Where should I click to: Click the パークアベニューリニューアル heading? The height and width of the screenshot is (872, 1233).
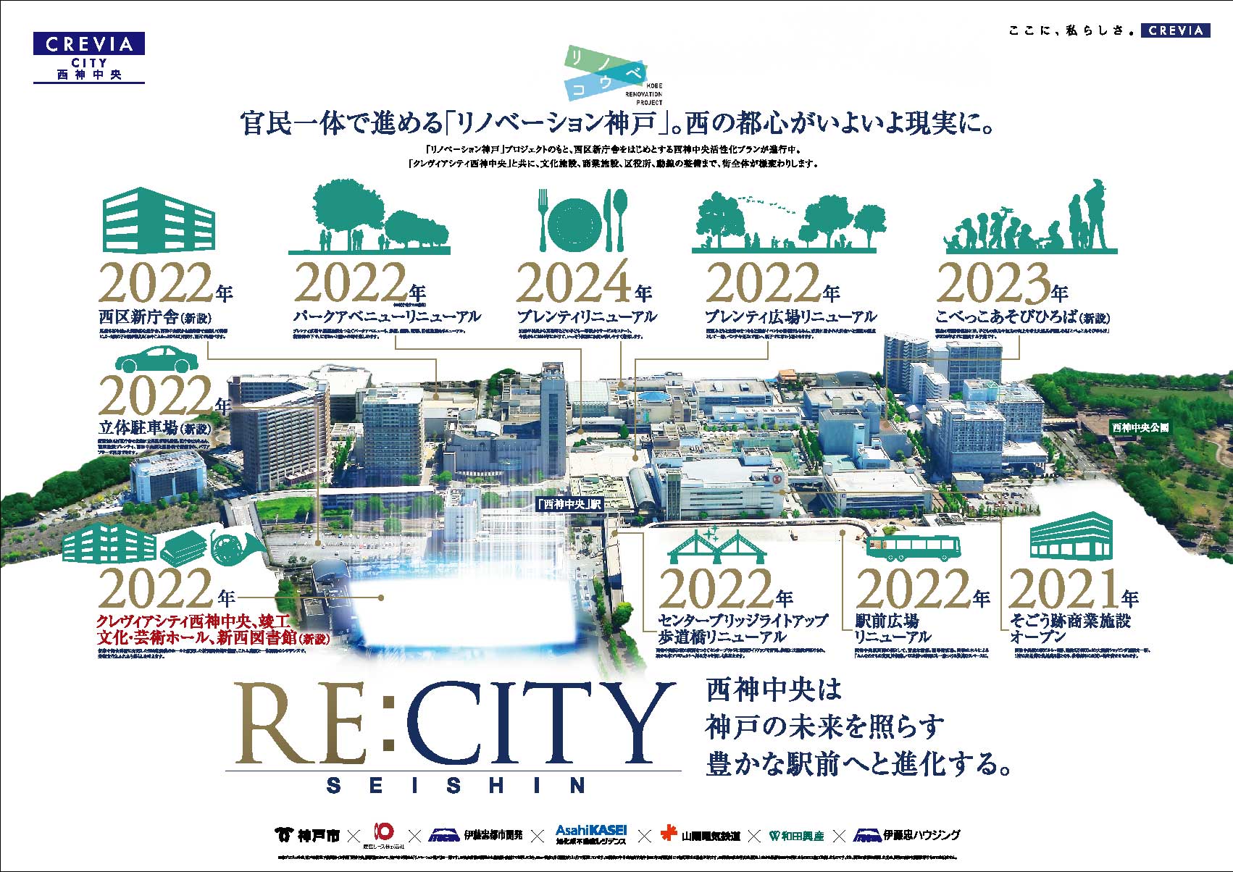(x=387, y=316)
